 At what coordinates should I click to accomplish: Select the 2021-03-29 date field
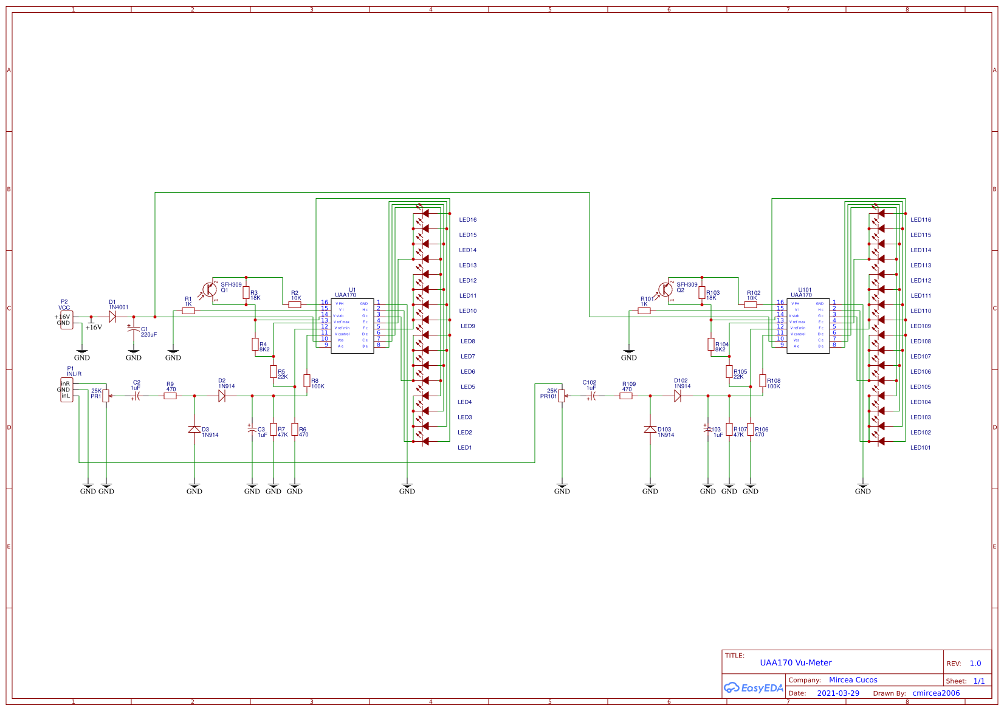(x=838, y=693)
